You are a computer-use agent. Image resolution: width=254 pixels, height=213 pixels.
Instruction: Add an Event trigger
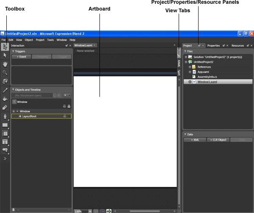[x=22, y=57]
